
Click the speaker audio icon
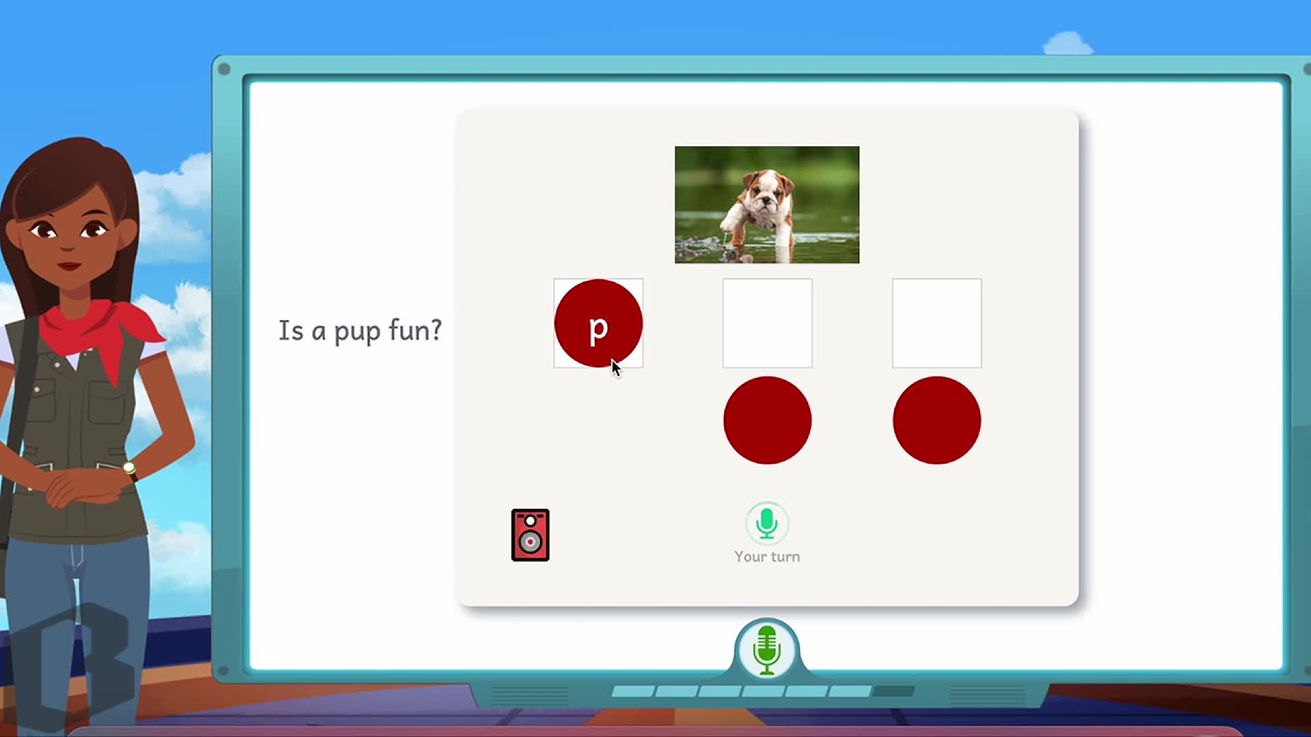[531, 535]
